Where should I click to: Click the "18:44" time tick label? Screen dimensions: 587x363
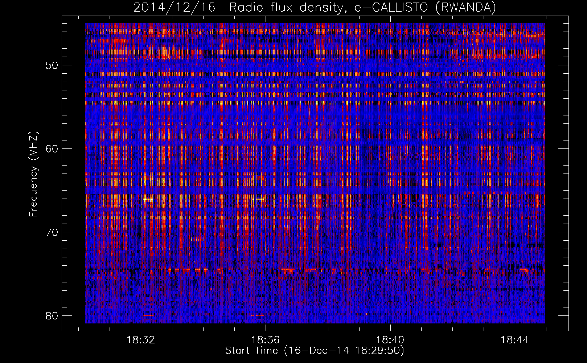point(515,340)
